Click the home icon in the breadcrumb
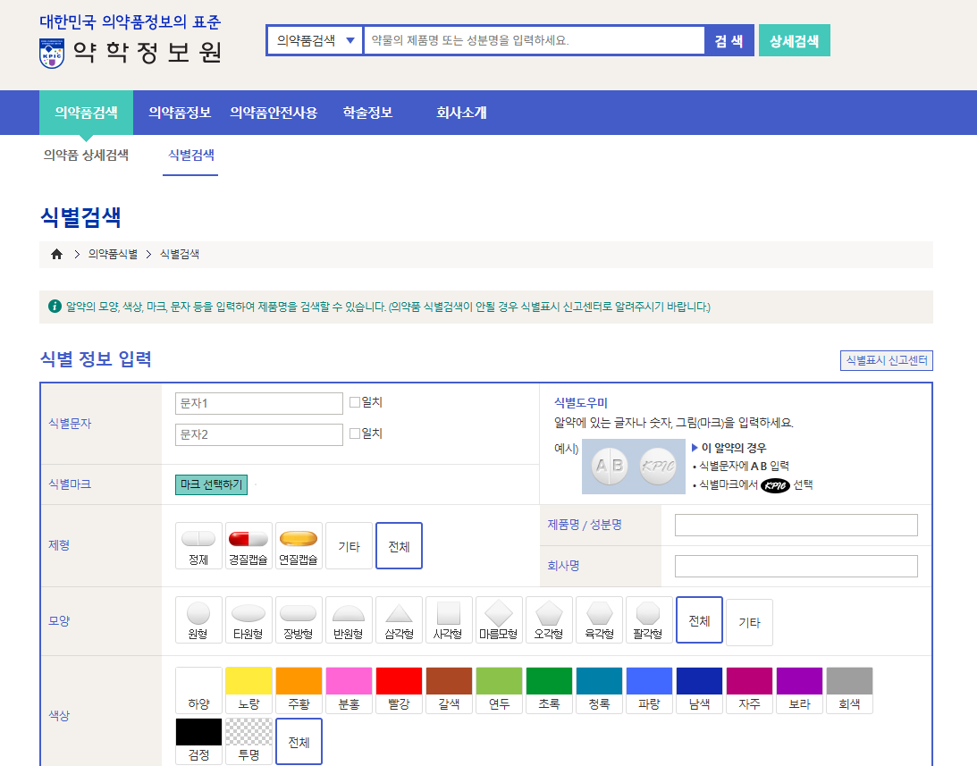Viewport: 977px width, 766px height. tap(55, 254)
